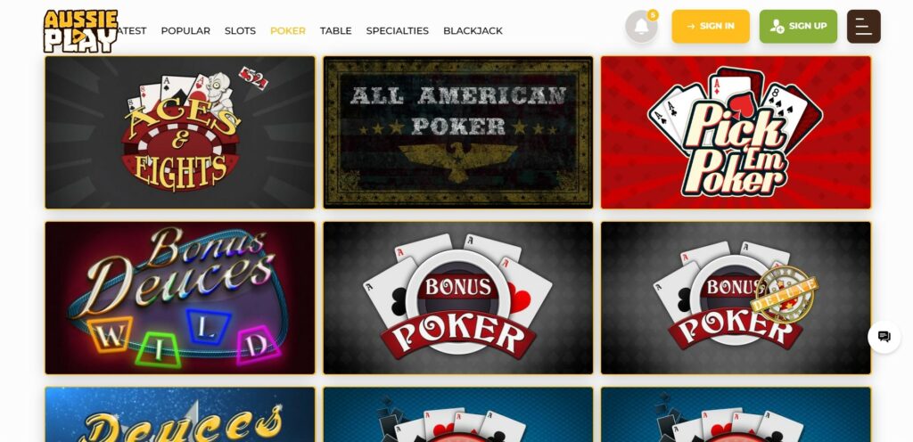Open Bonus Poker Deluxe game thumbnail
Viewport: 913px width, 442px height.
pyautogui.click(x=736, y=298)
